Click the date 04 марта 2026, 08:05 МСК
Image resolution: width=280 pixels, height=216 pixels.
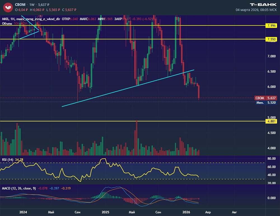point(256,10)
